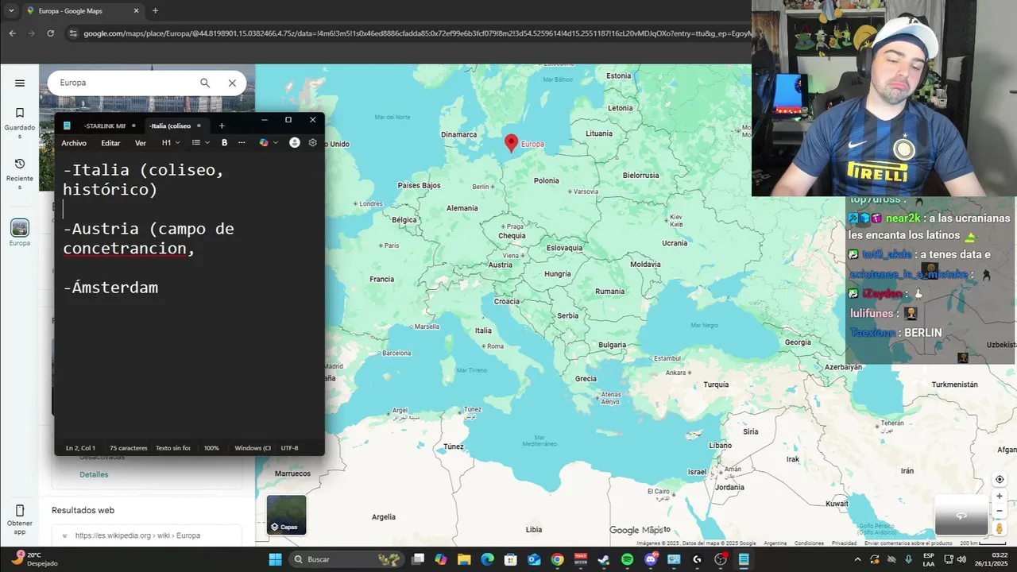Open the Archivo menu in Notepad
The image size is (1017, 572).
[x=74, y=143]
